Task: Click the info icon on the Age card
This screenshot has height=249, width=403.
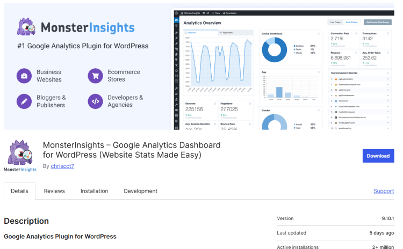Action: (x=319, y=72)
